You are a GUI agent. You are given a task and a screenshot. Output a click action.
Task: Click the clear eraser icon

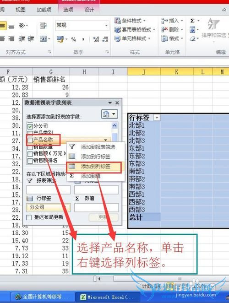tap(193, 38)
